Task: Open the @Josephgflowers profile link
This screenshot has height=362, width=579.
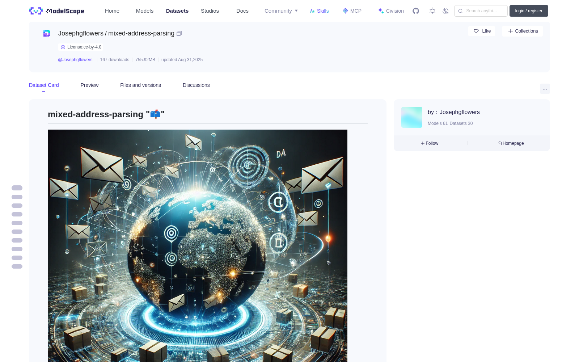Action: pyautogui.click(x=75, y=60)
